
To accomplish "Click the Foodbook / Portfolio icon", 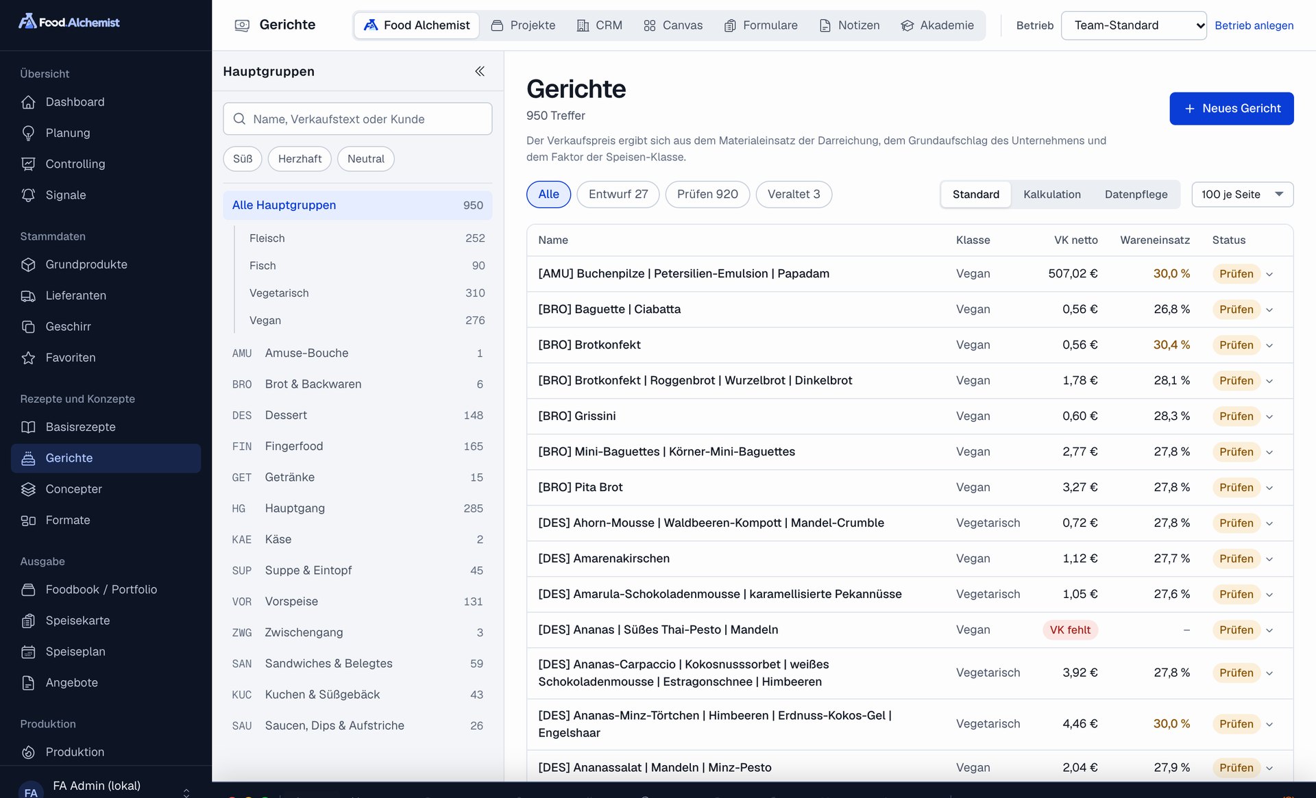I will tap(28, 590).
